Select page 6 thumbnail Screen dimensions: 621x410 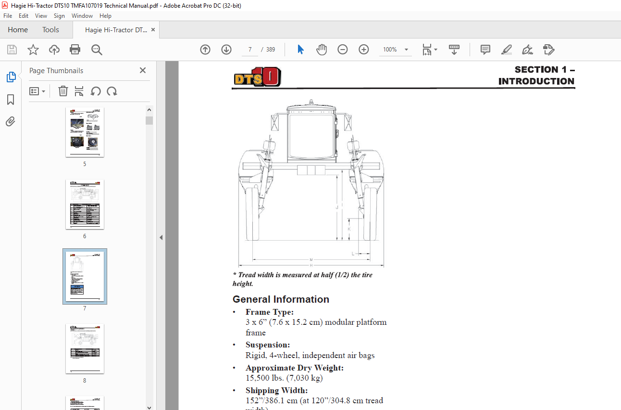[85, 204]
